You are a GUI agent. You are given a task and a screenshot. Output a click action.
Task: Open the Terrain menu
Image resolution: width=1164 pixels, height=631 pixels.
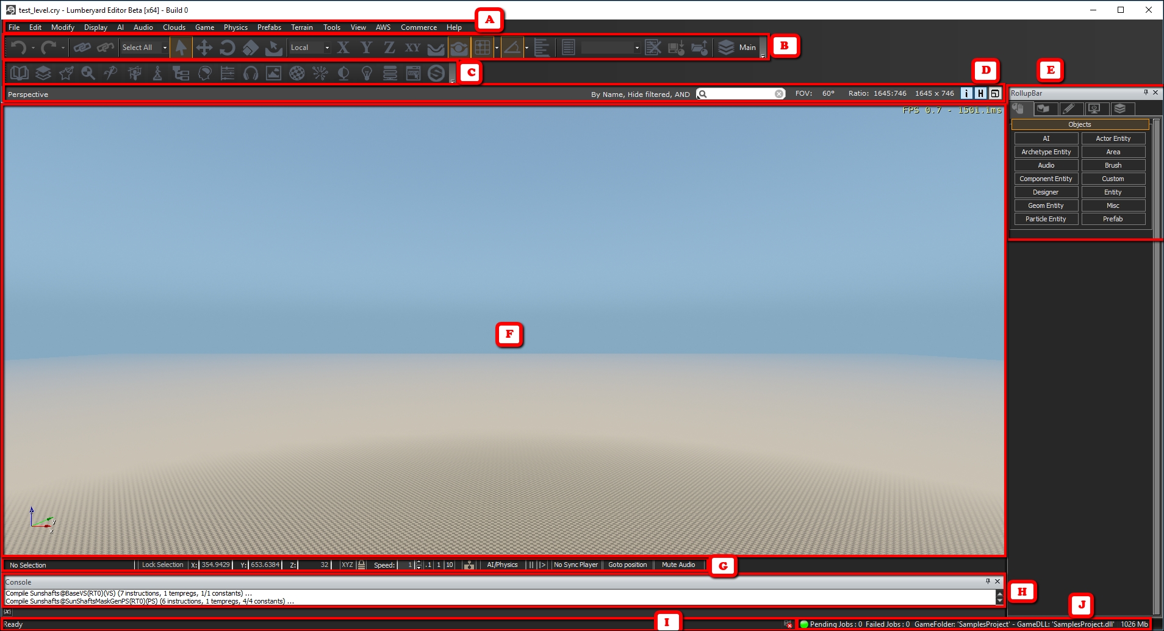[301, 27]
